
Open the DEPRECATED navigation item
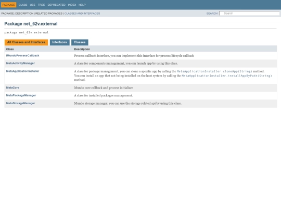[56, 5]
